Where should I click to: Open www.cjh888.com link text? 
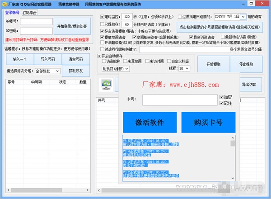pyautogui.click(x=194, y=85)
